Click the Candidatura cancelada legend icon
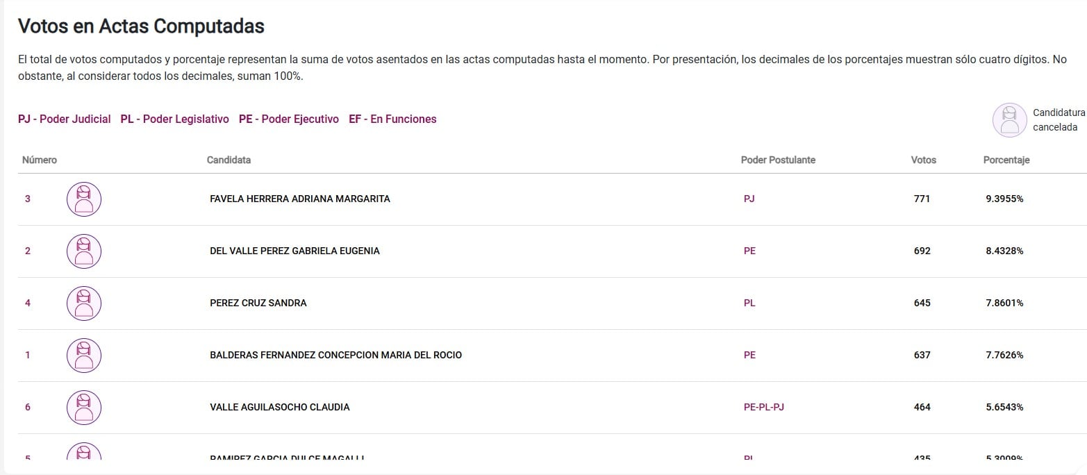This screenshot has width=1087, height=475. point(1009,120)
